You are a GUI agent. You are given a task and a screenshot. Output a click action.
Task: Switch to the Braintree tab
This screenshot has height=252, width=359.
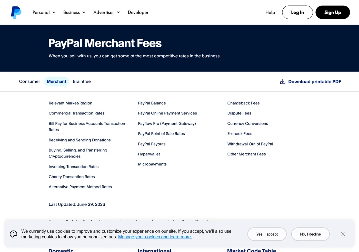82,81
